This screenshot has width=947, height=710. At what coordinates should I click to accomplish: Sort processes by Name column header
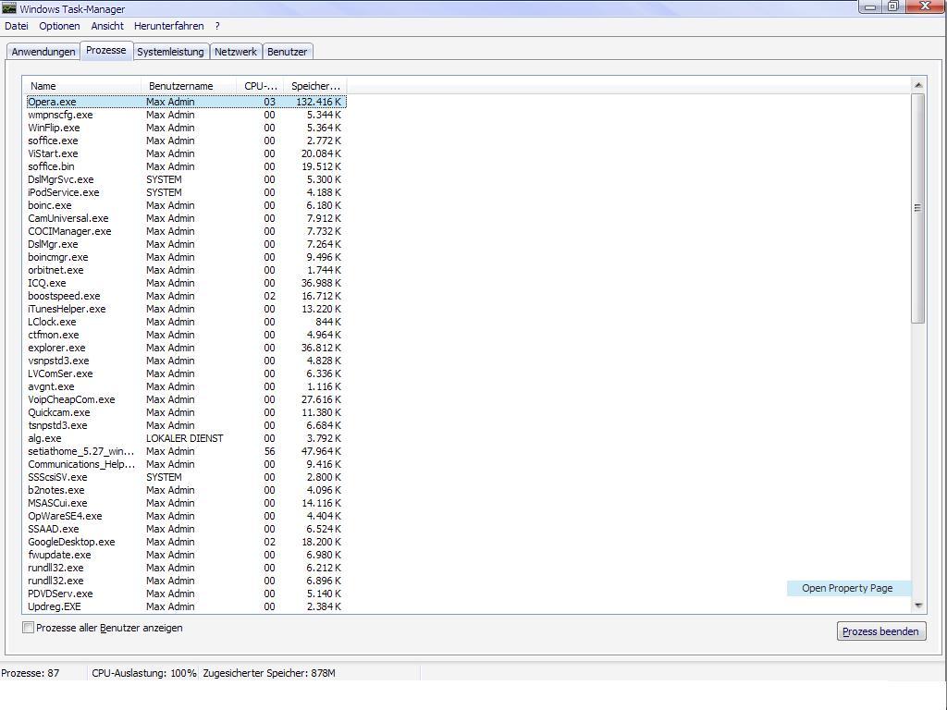(81, 86)
